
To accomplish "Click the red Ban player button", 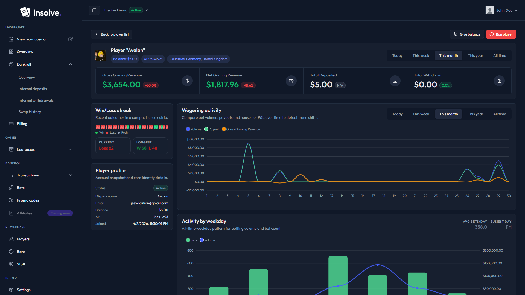I will coord(501,34).
